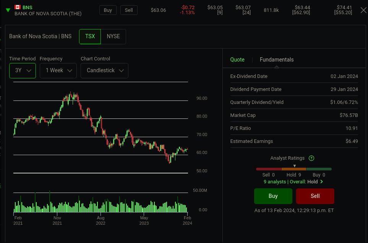Click the ask price $63.07
The width and height of the screenshot is (368, 243).
click(x=243, y=8)
